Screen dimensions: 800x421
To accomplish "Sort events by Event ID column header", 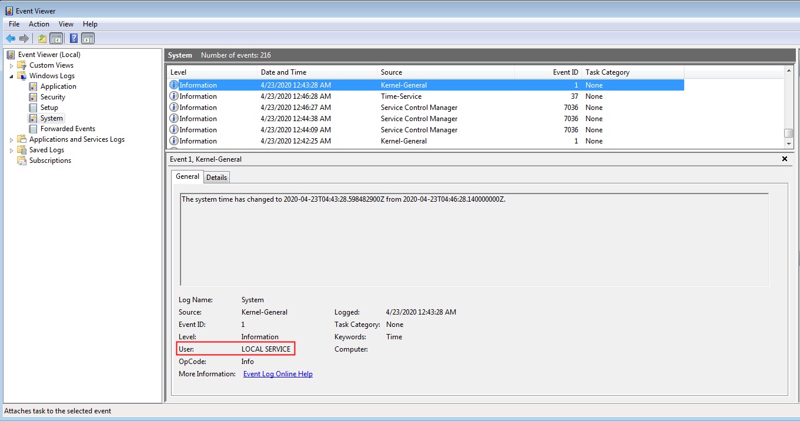I will tap(548, 72).
